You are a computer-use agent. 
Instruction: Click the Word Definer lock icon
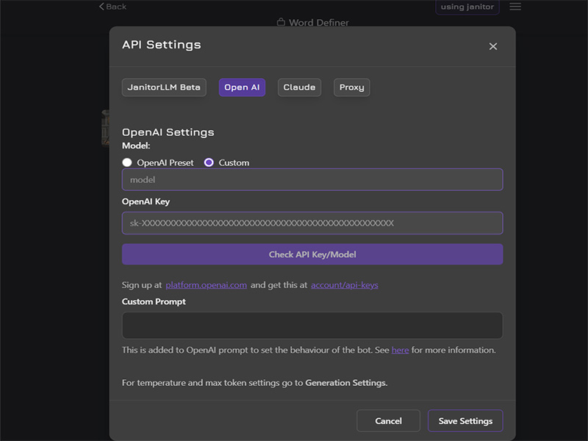tap(281, 22)
